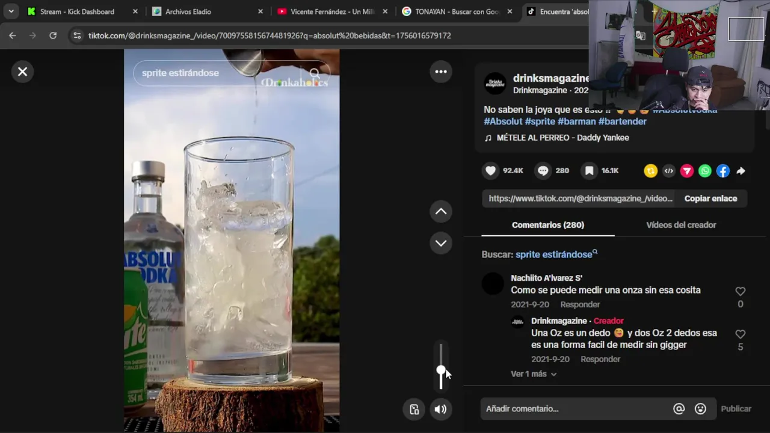Like Drinkmagazine creator reply

click(741, 334)
